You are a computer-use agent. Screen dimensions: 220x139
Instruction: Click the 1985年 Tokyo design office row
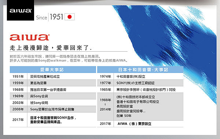pos(140,89)
